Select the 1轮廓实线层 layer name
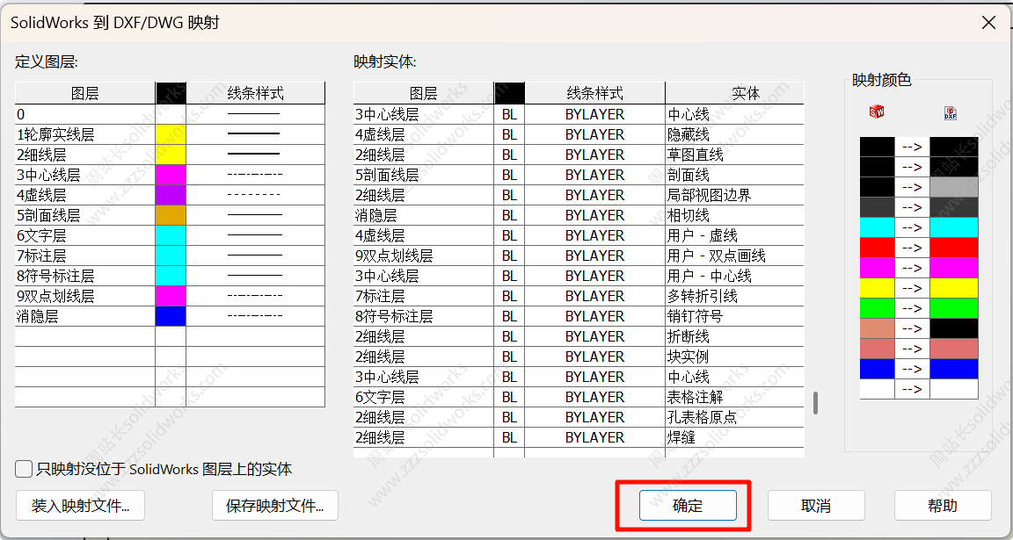 84,135
